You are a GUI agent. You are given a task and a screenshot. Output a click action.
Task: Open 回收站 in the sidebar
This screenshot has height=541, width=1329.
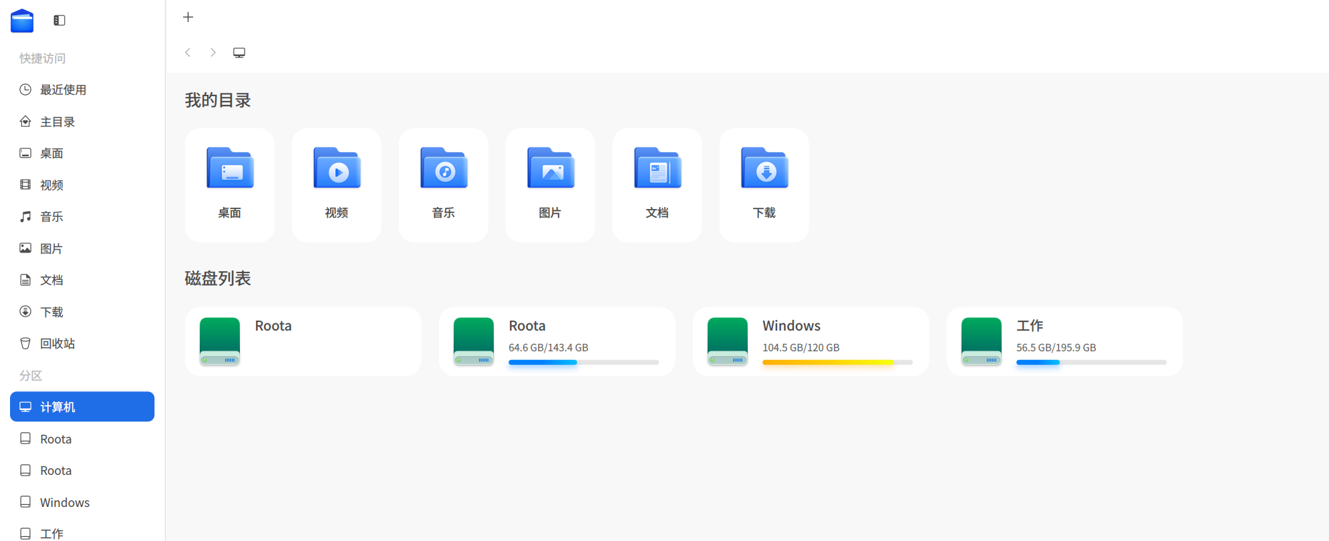click(x=82, y=343)
